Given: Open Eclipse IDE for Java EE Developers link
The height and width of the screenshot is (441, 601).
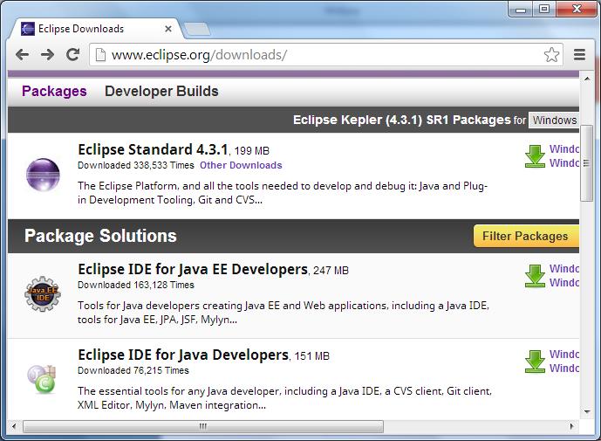Looking at the screenshot, I should point(193,270).
